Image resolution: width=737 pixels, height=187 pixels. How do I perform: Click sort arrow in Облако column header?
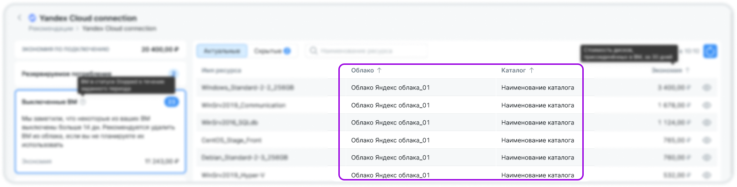point(379,70)
